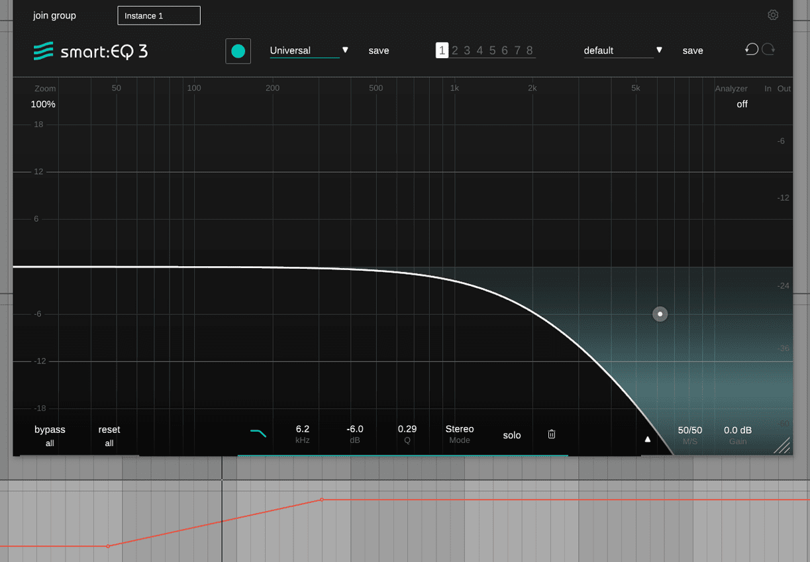
Task: Start the smart learning record button
Action: click(238, 50)
